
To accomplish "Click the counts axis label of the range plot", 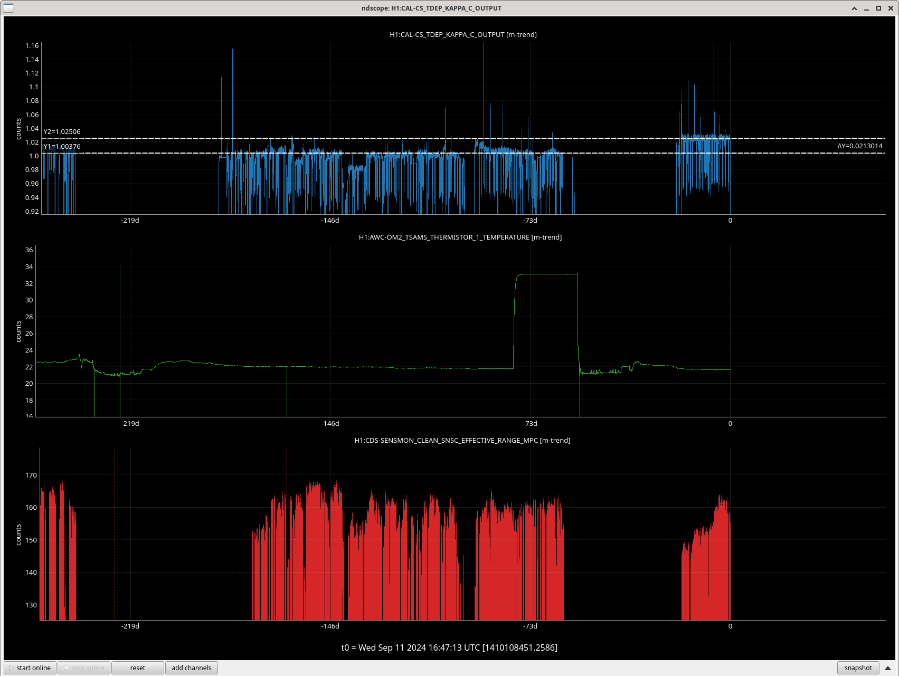I will [x=18, y=535].
